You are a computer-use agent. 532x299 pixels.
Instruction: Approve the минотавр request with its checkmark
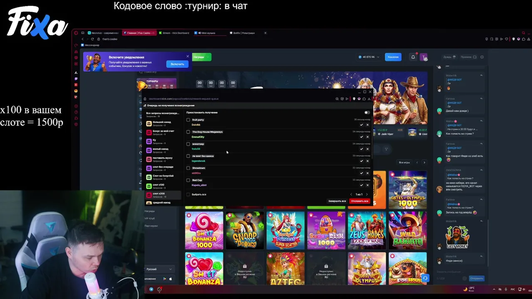point(361,149)
